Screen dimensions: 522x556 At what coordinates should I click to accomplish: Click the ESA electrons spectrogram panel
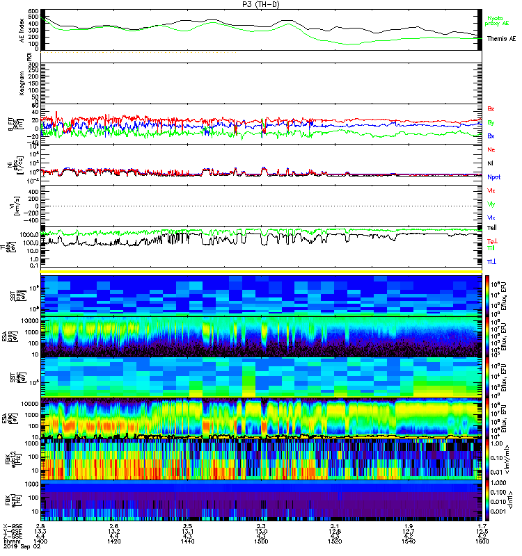point(261,418)
